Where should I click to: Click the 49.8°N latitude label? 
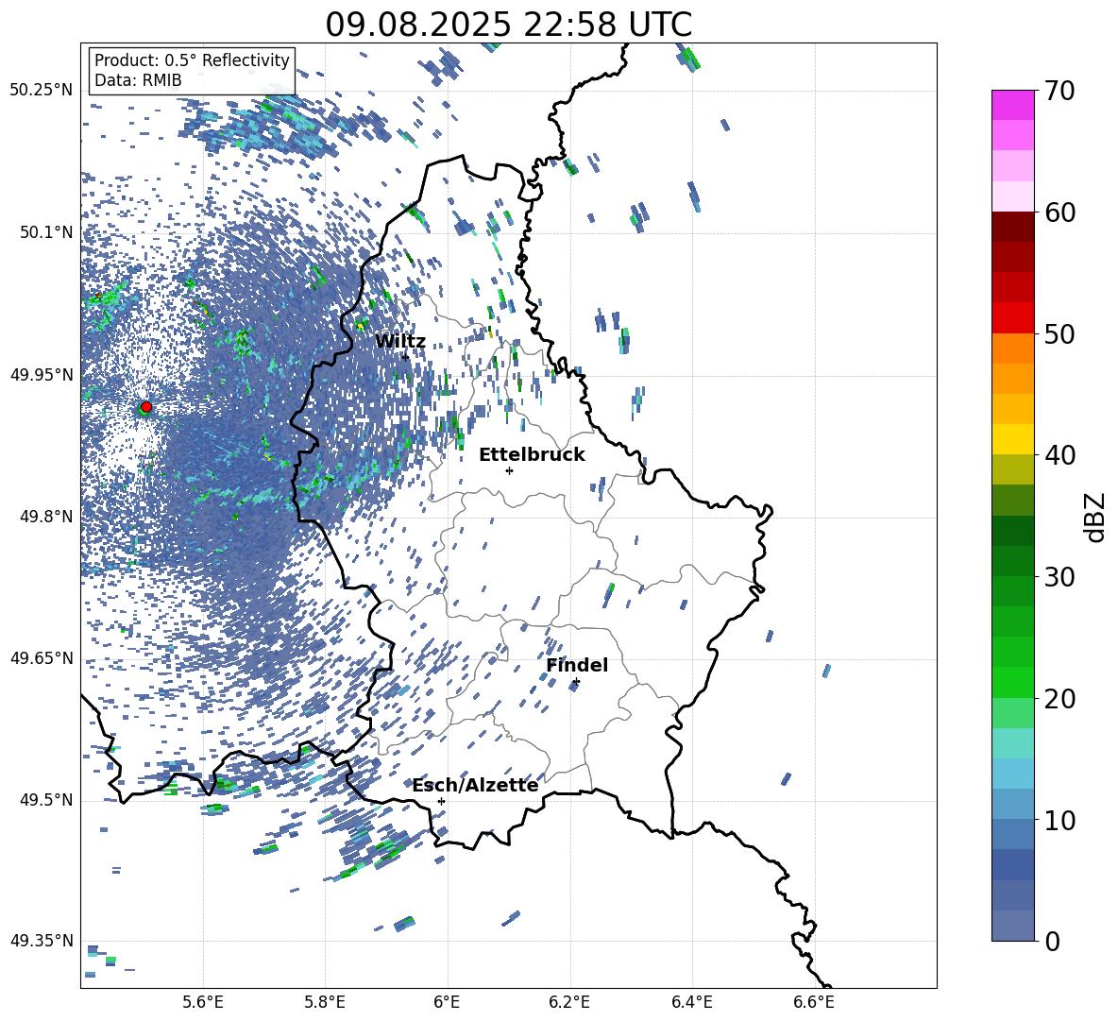[x=46, y=517]
